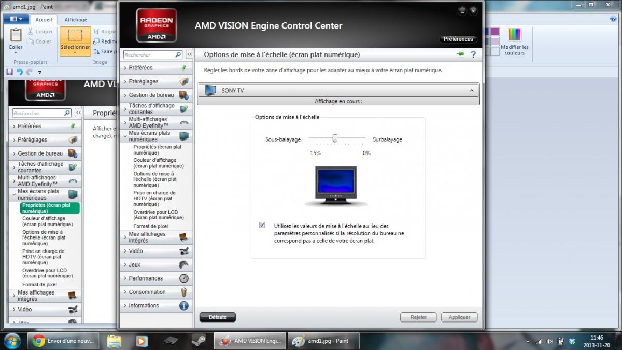Expand the Préférées section chevron
622x350 pixels.
point(125,68)
